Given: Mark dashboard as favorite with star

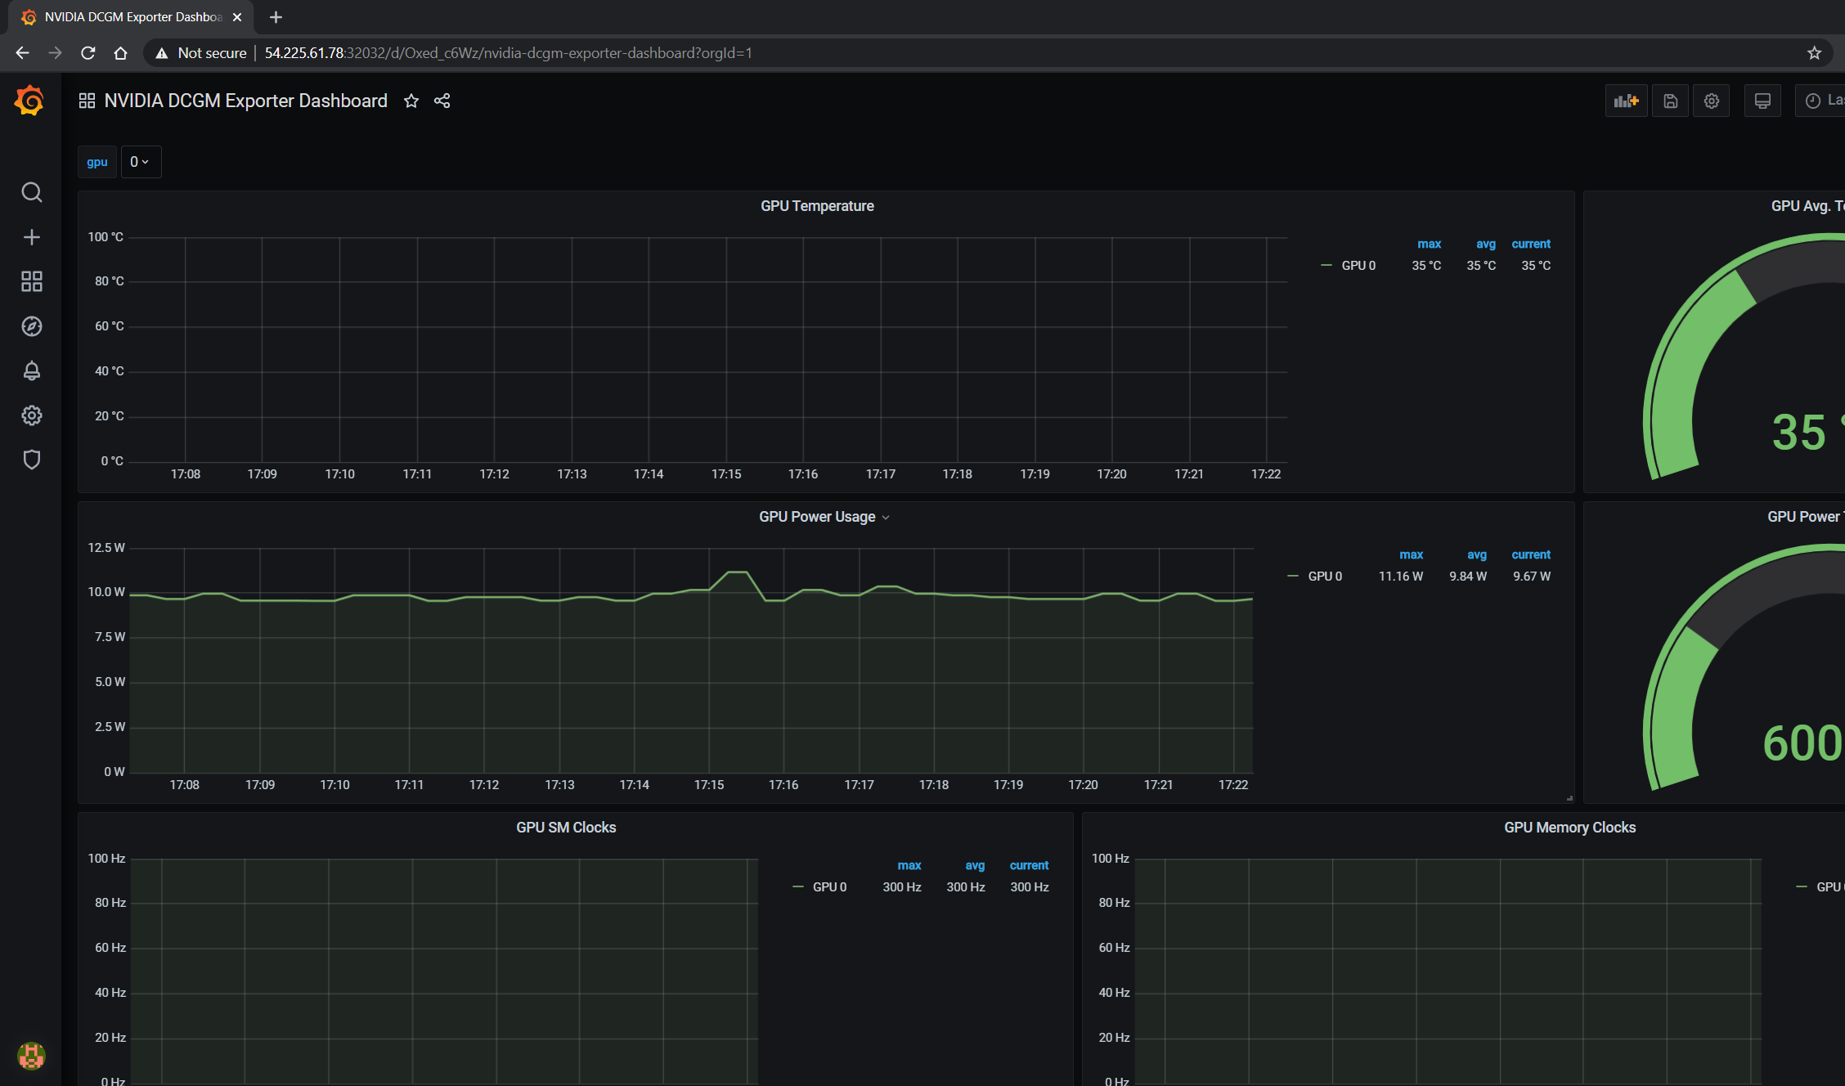Looking at the screenshot, I should click(411, 101).
